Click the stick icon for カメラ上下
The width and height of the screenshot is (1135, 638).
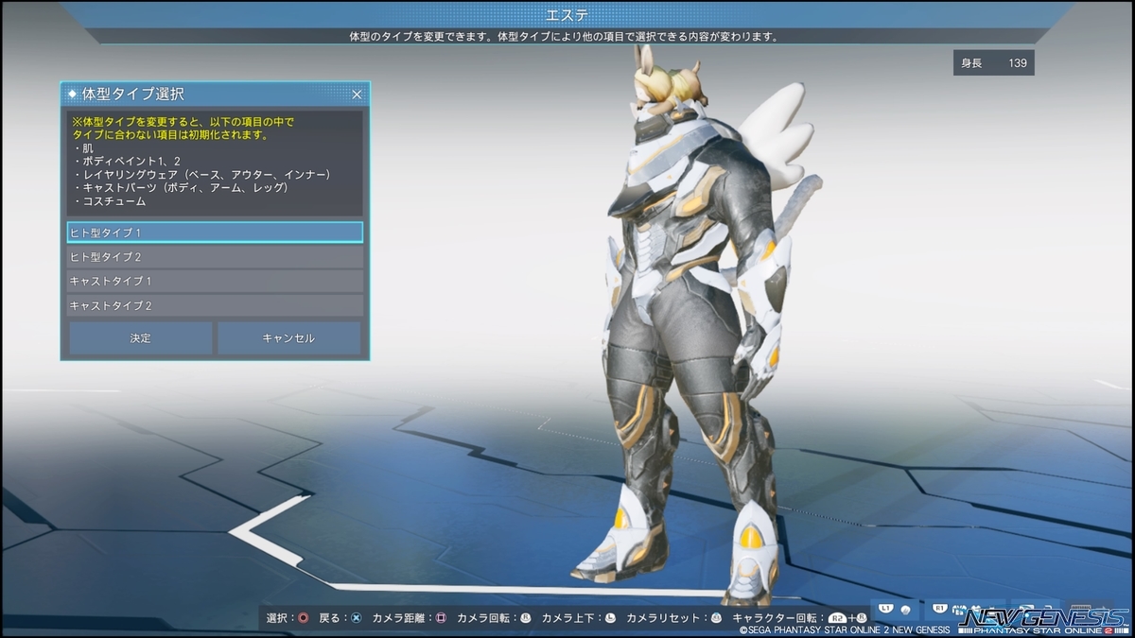pos(610,618)
